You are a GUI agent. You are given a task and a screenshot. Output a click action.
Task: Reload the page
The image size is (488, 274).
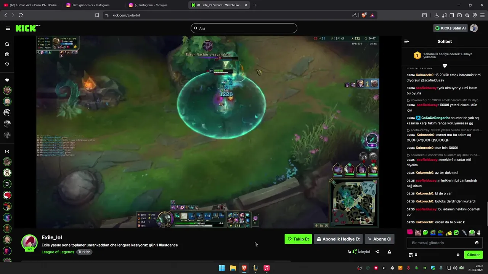tap(21, 15)
